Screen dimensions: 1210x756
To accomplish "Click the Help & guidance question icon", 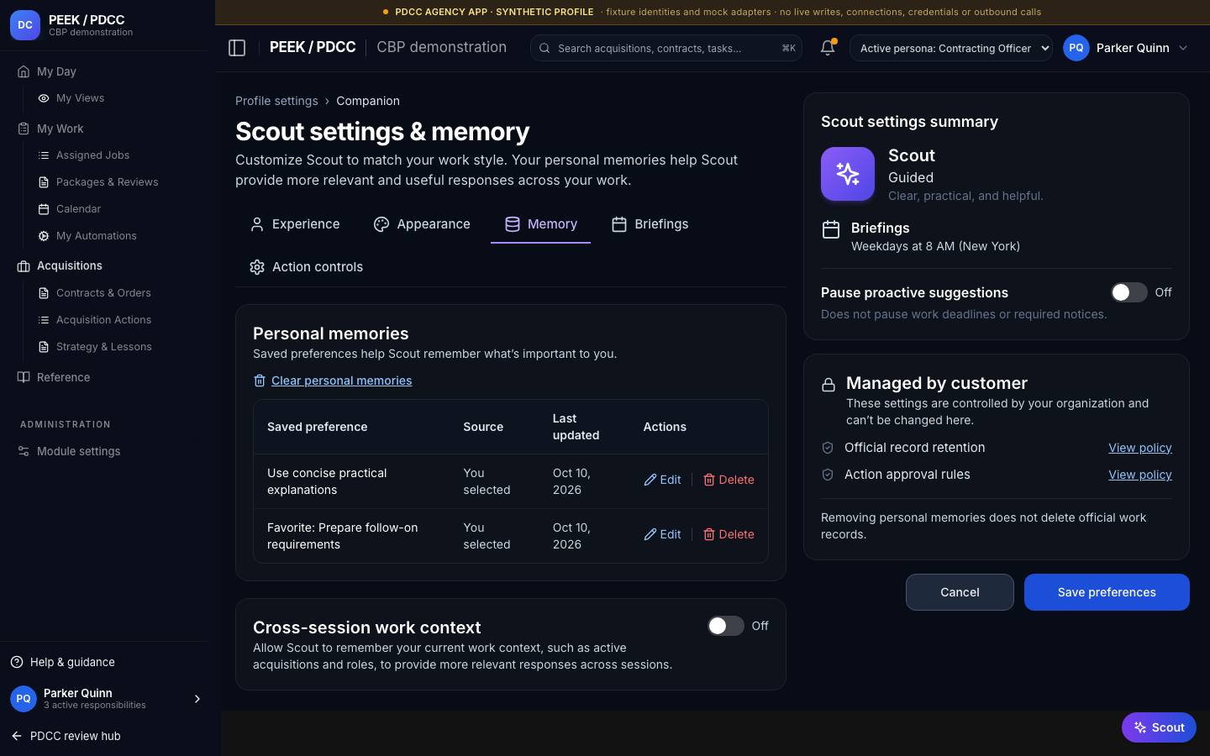I will click(x=17, y=662).
